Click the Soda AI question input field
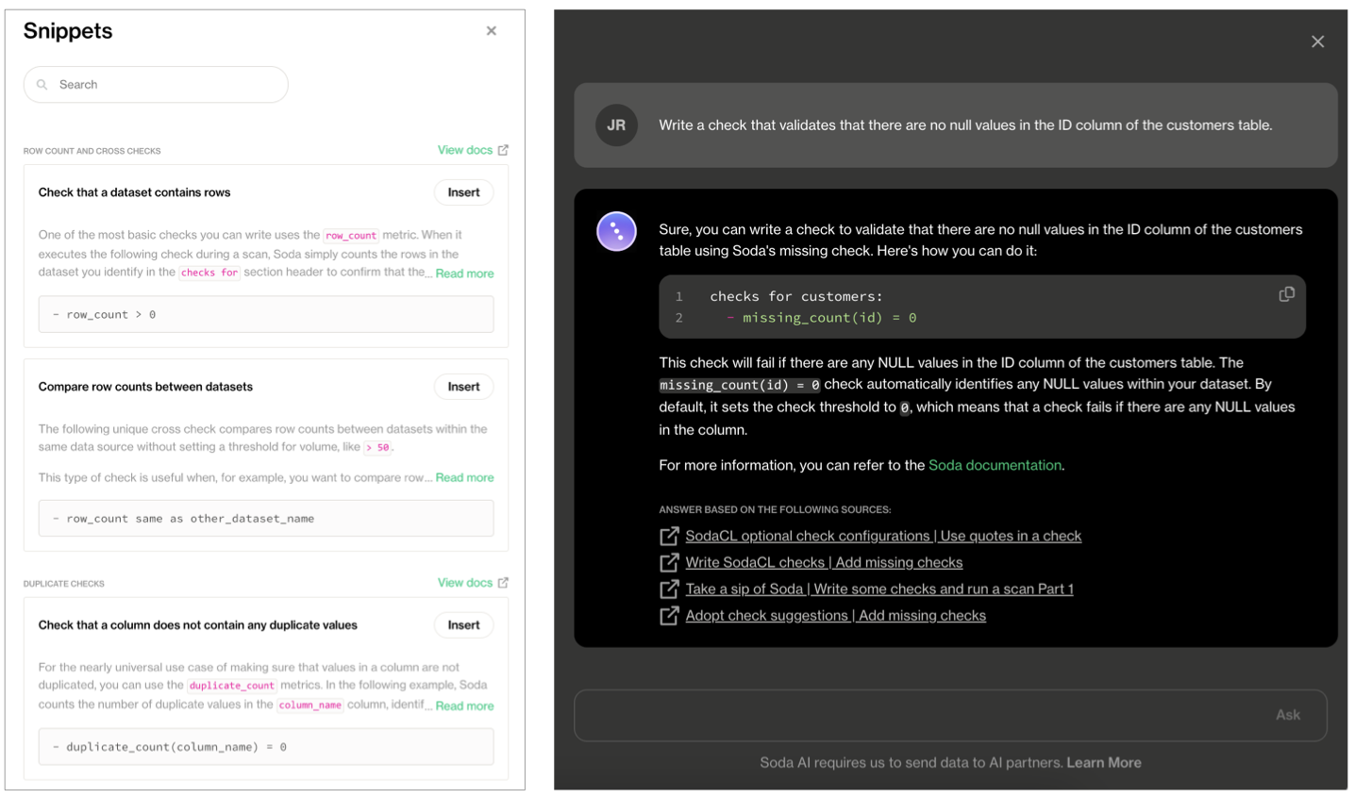 click(x=950, y=715)
